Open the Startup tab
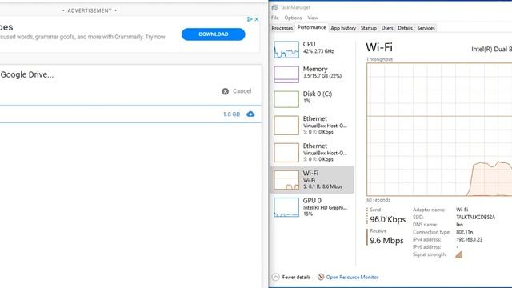Viewport: 512px width, 288px height. click(x=368, y=28)
